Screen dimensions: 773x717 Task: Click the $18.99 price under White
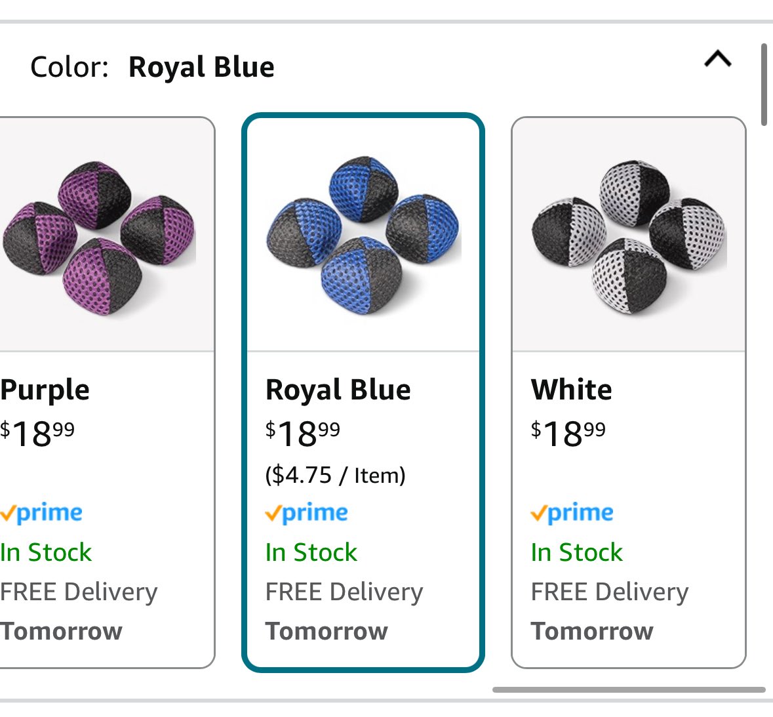click(x=568, y=434)
